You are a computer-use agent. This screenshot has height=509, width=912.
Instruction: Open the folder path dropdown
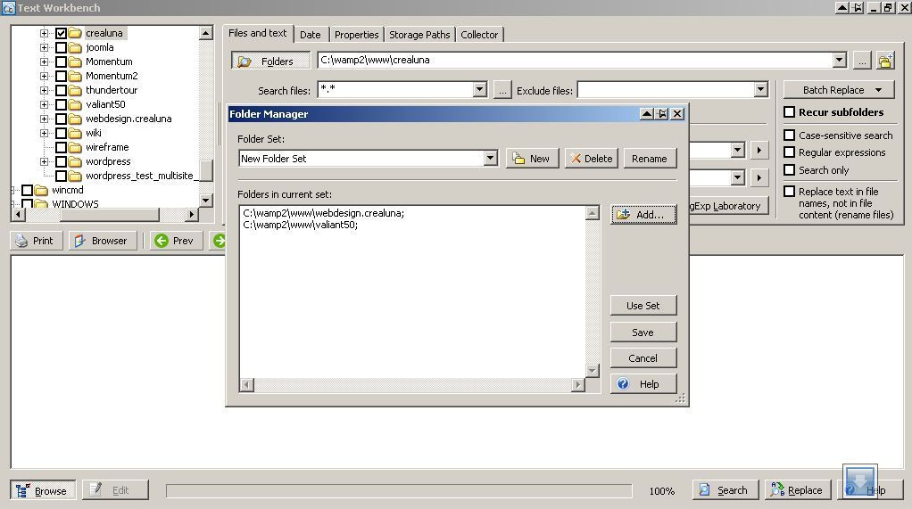click(840, 59)
